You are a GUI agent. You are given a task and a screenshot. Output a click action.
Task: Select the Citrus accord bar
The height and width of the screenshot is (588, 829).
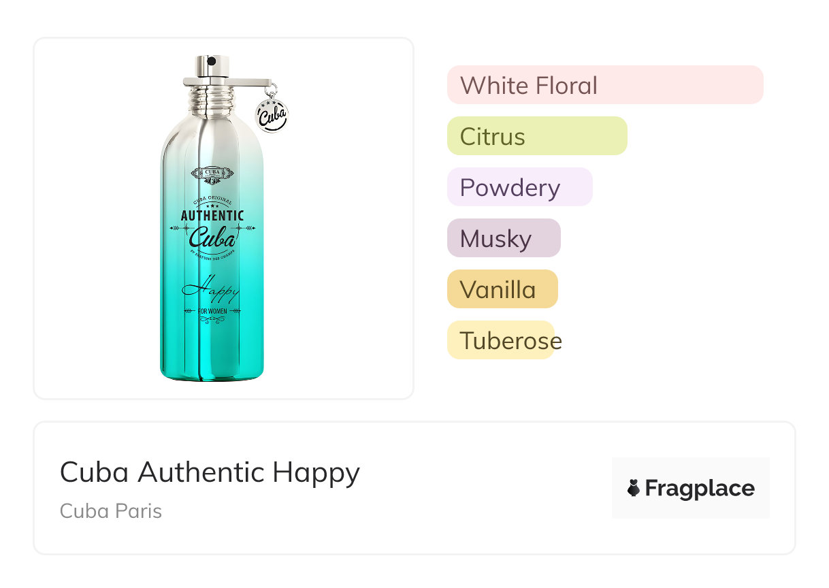tap(537, 136)
